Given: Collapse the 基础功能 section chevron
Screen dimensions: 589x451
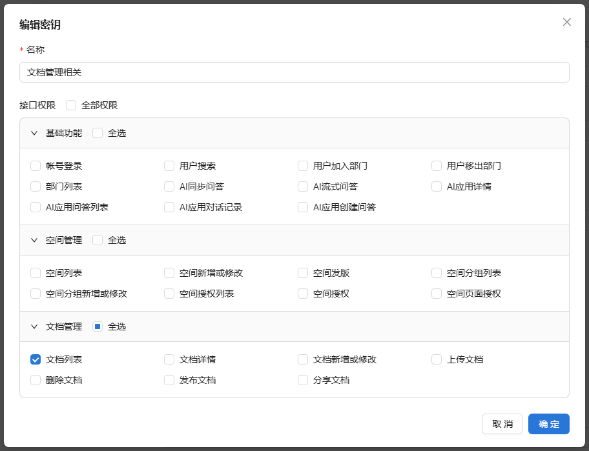Looking at the screenshot, I should (34, 133).
